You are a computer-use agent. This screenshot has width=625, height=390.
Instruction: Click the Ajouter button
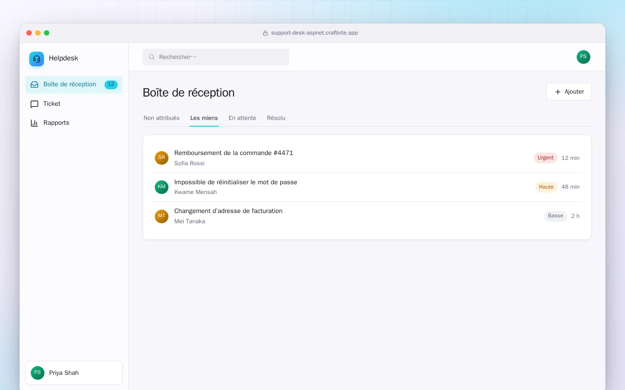tap(569, 92)
